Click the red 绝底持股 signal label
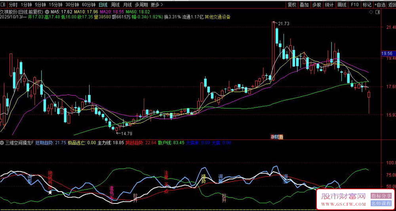The image size is (396, 211). pos(50,180)
